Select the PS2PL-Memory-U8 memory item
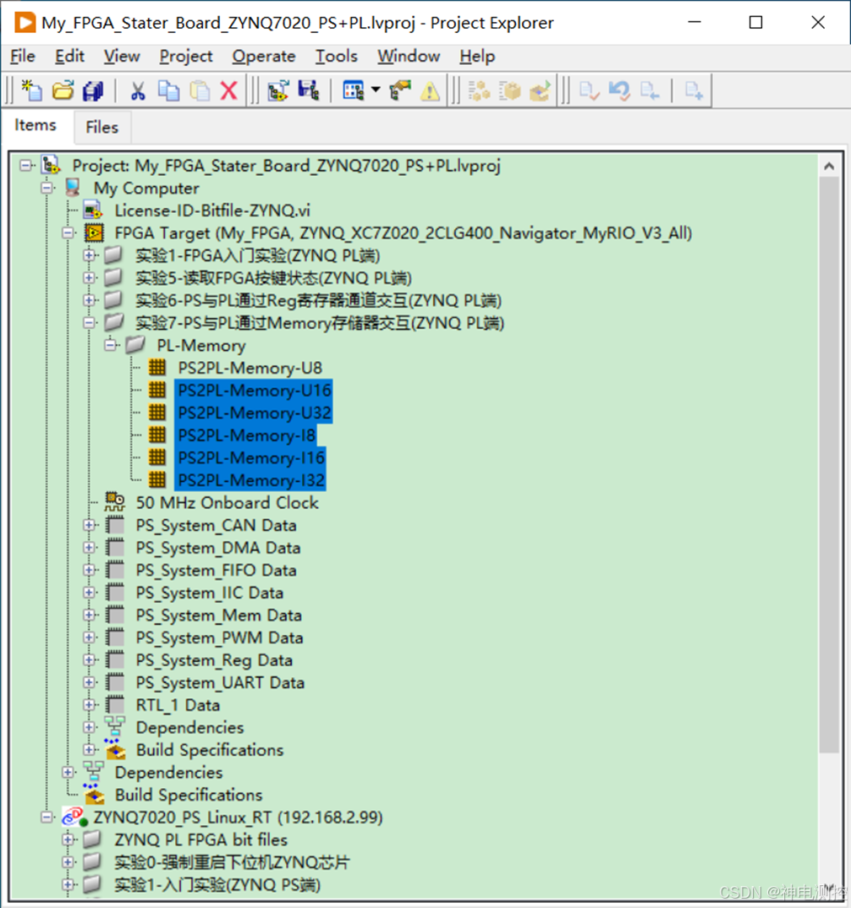 (250, 368)
